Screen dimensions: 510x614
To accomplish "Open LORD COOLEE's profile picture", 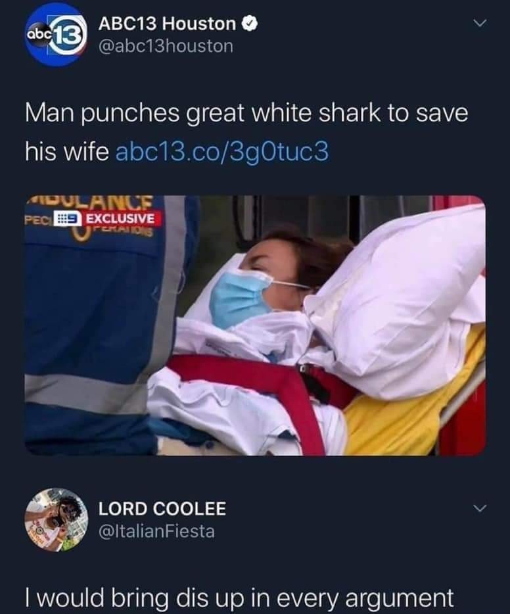I will (x=57, y=519).
